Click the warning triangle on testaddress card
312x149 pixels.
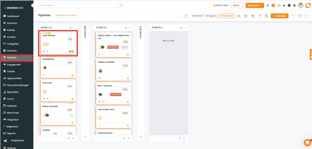coord(73,75)
